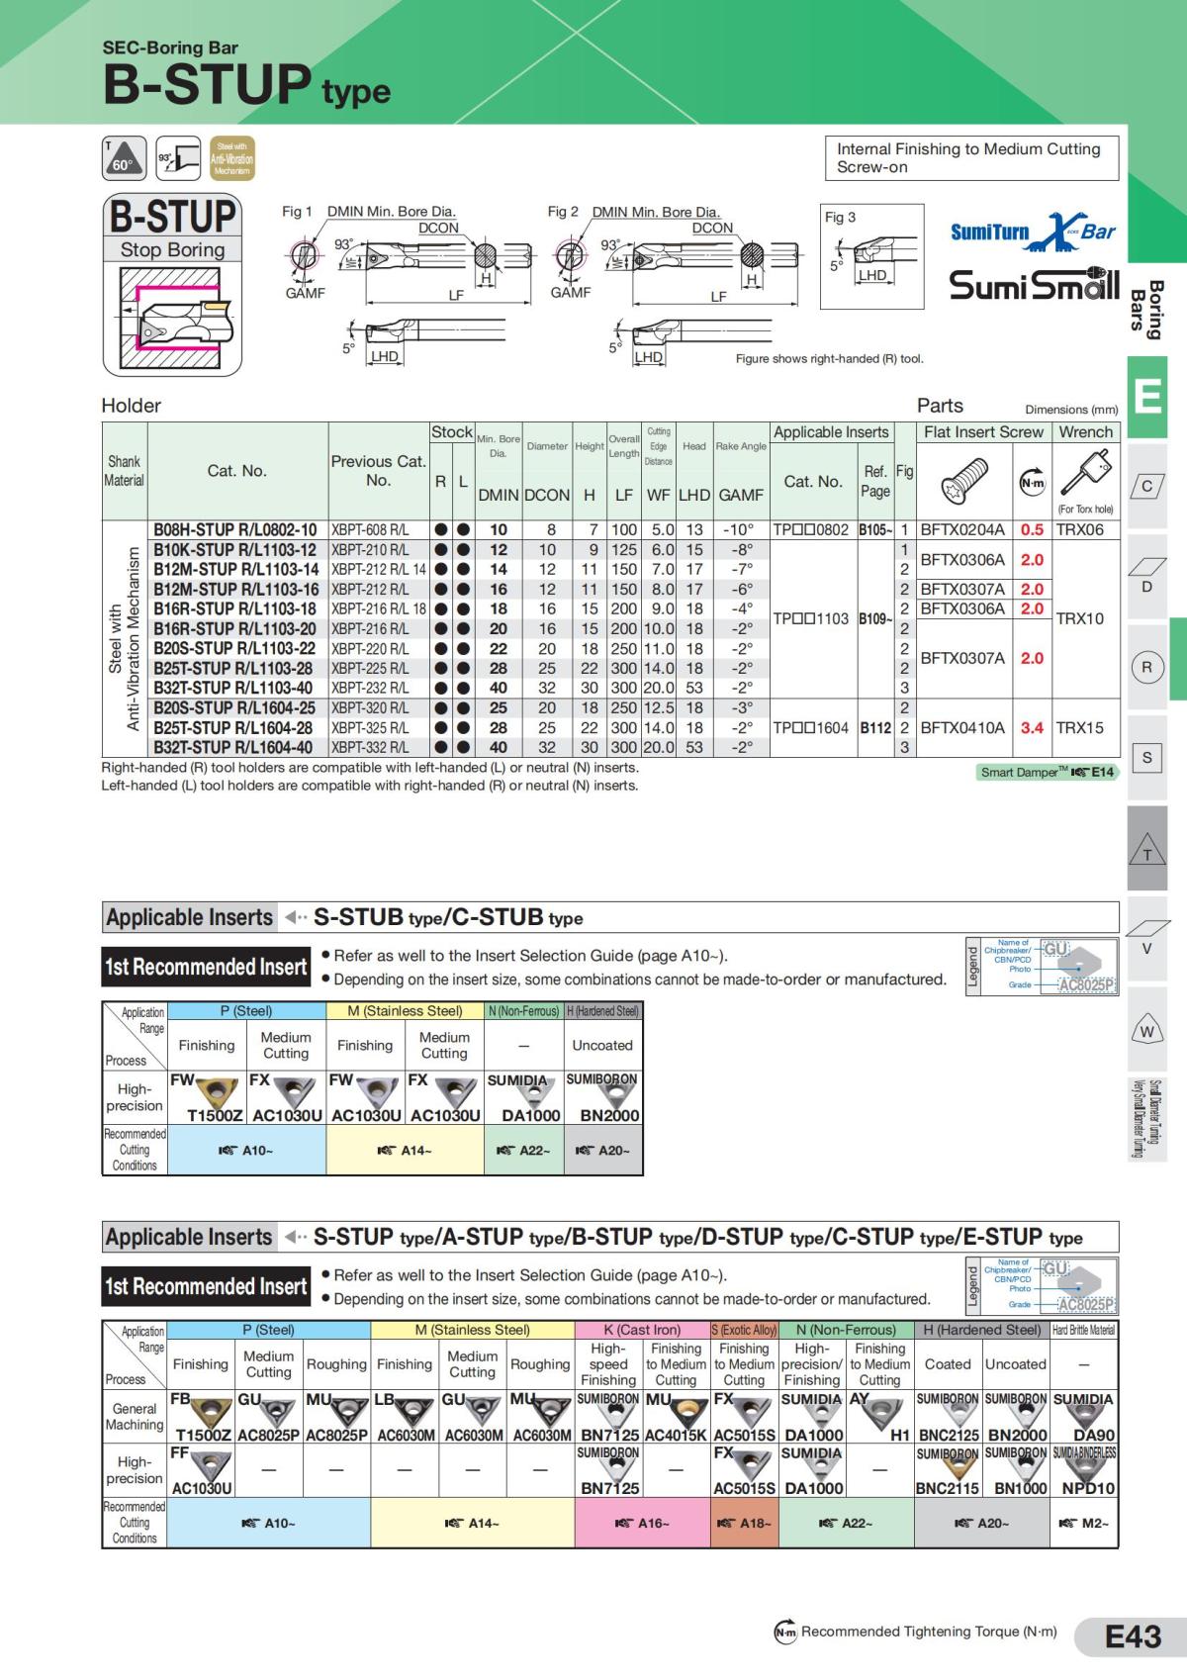Click the A16~ Cast Iron cutting conditions link

[642, 1524]
